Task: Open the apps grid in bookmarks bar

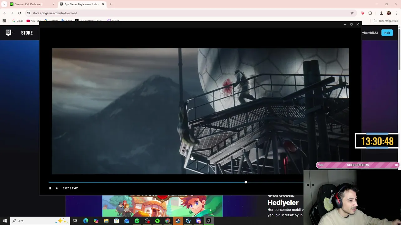Action: [x=4, y=21]
